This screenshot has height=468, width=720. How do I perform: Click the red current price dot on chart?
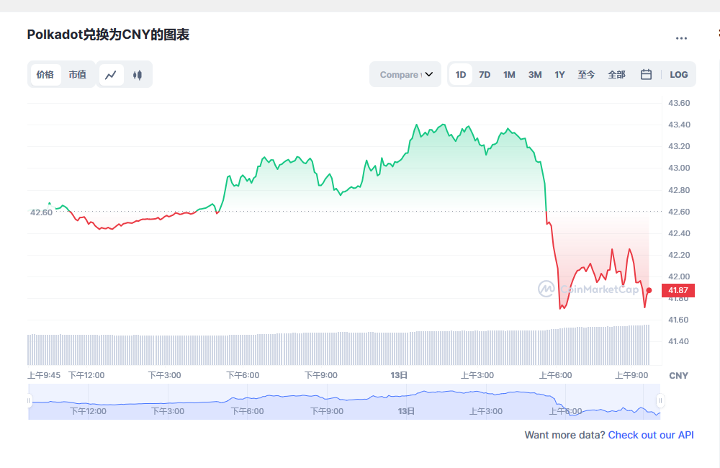[x=649, y=290]
